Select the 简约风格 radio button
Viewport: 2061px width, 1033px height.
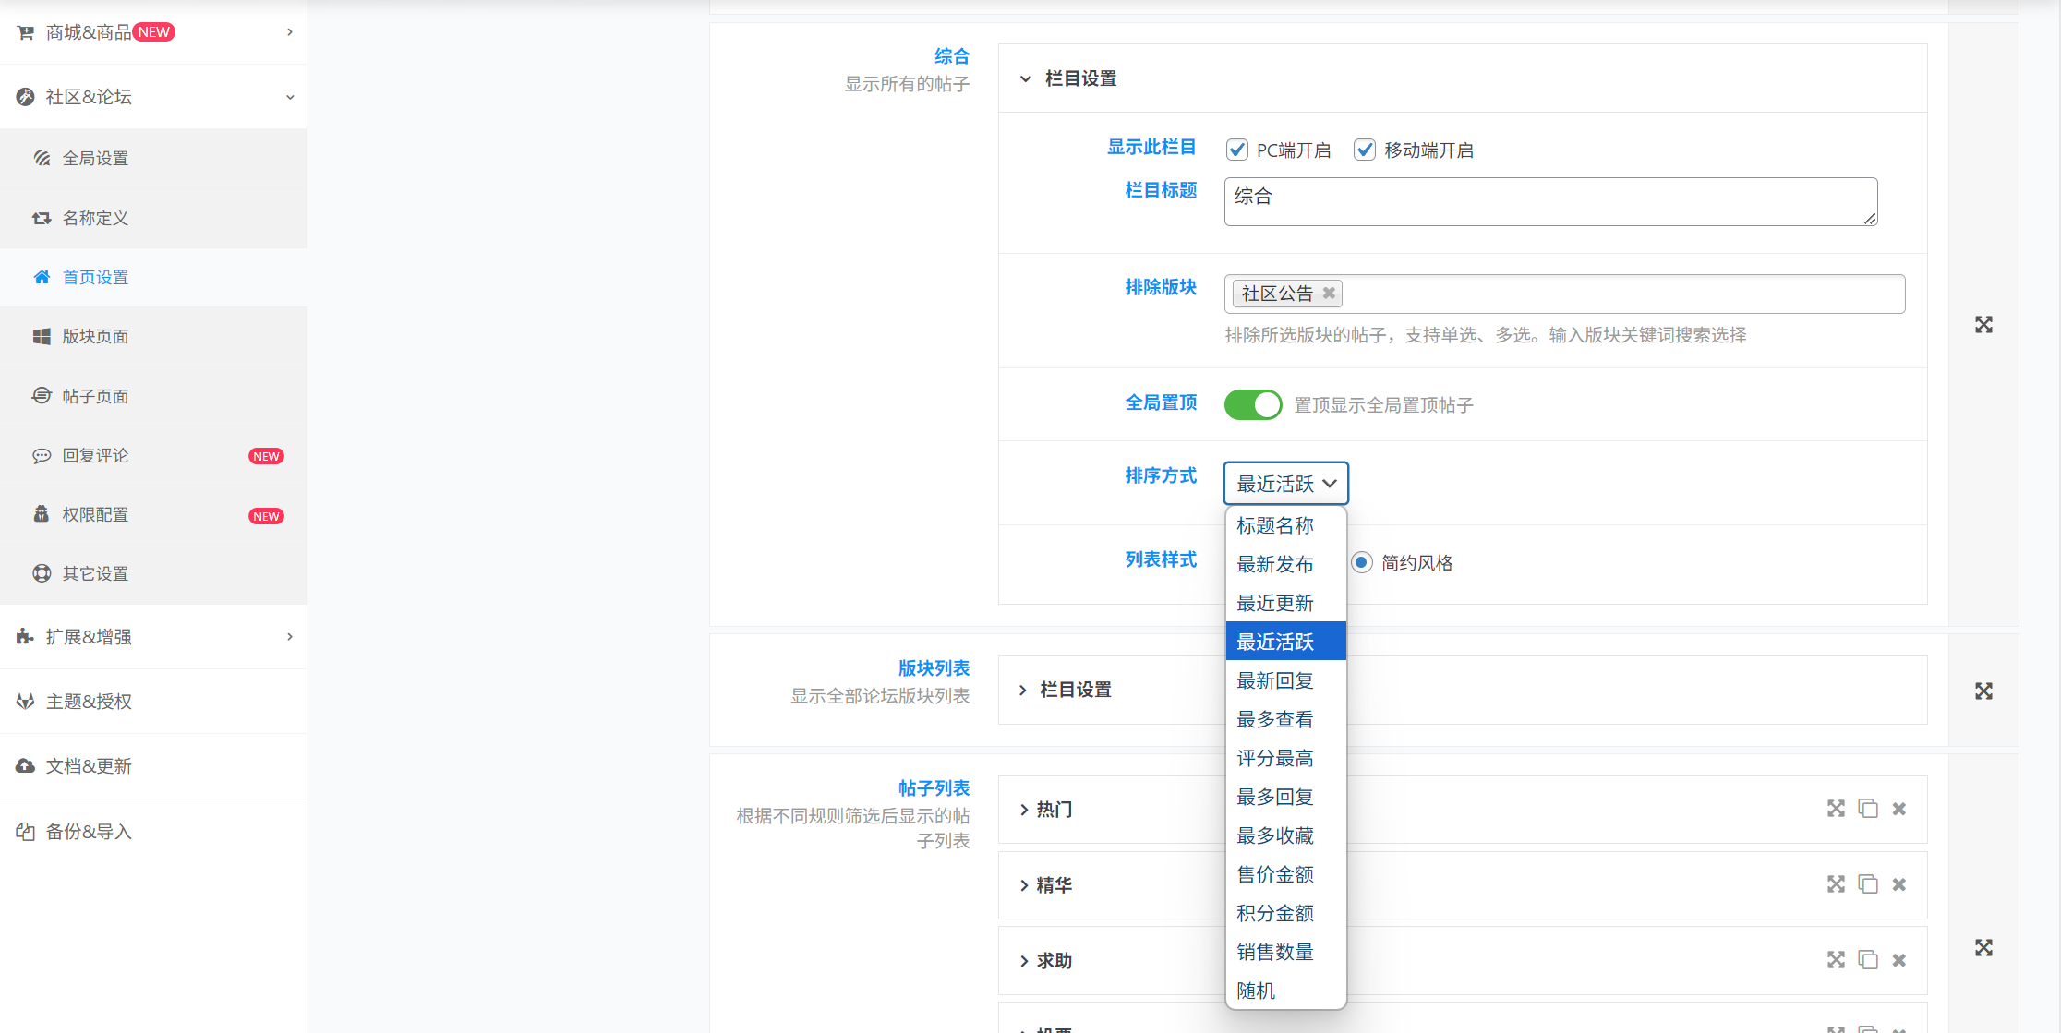point(1362,562)
